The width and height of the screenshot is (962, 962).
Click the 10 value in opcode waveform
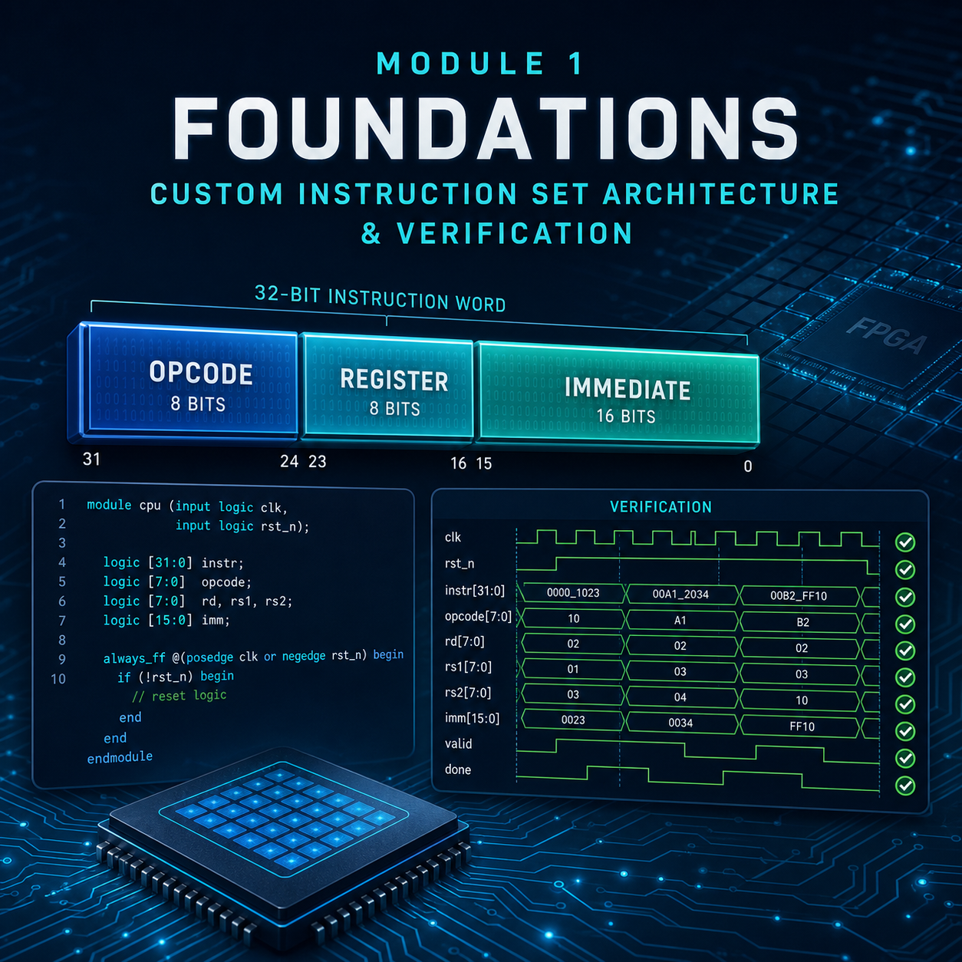coord(573,618)
